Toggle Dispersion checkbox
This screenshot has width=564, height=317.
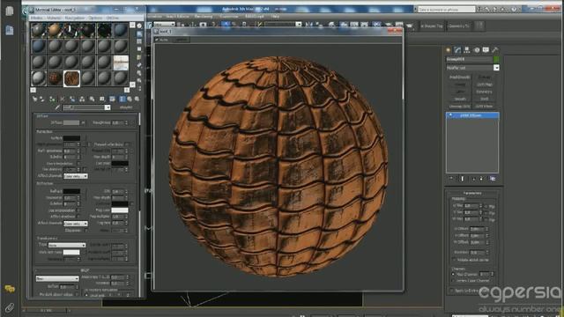(x=85, y=230)
